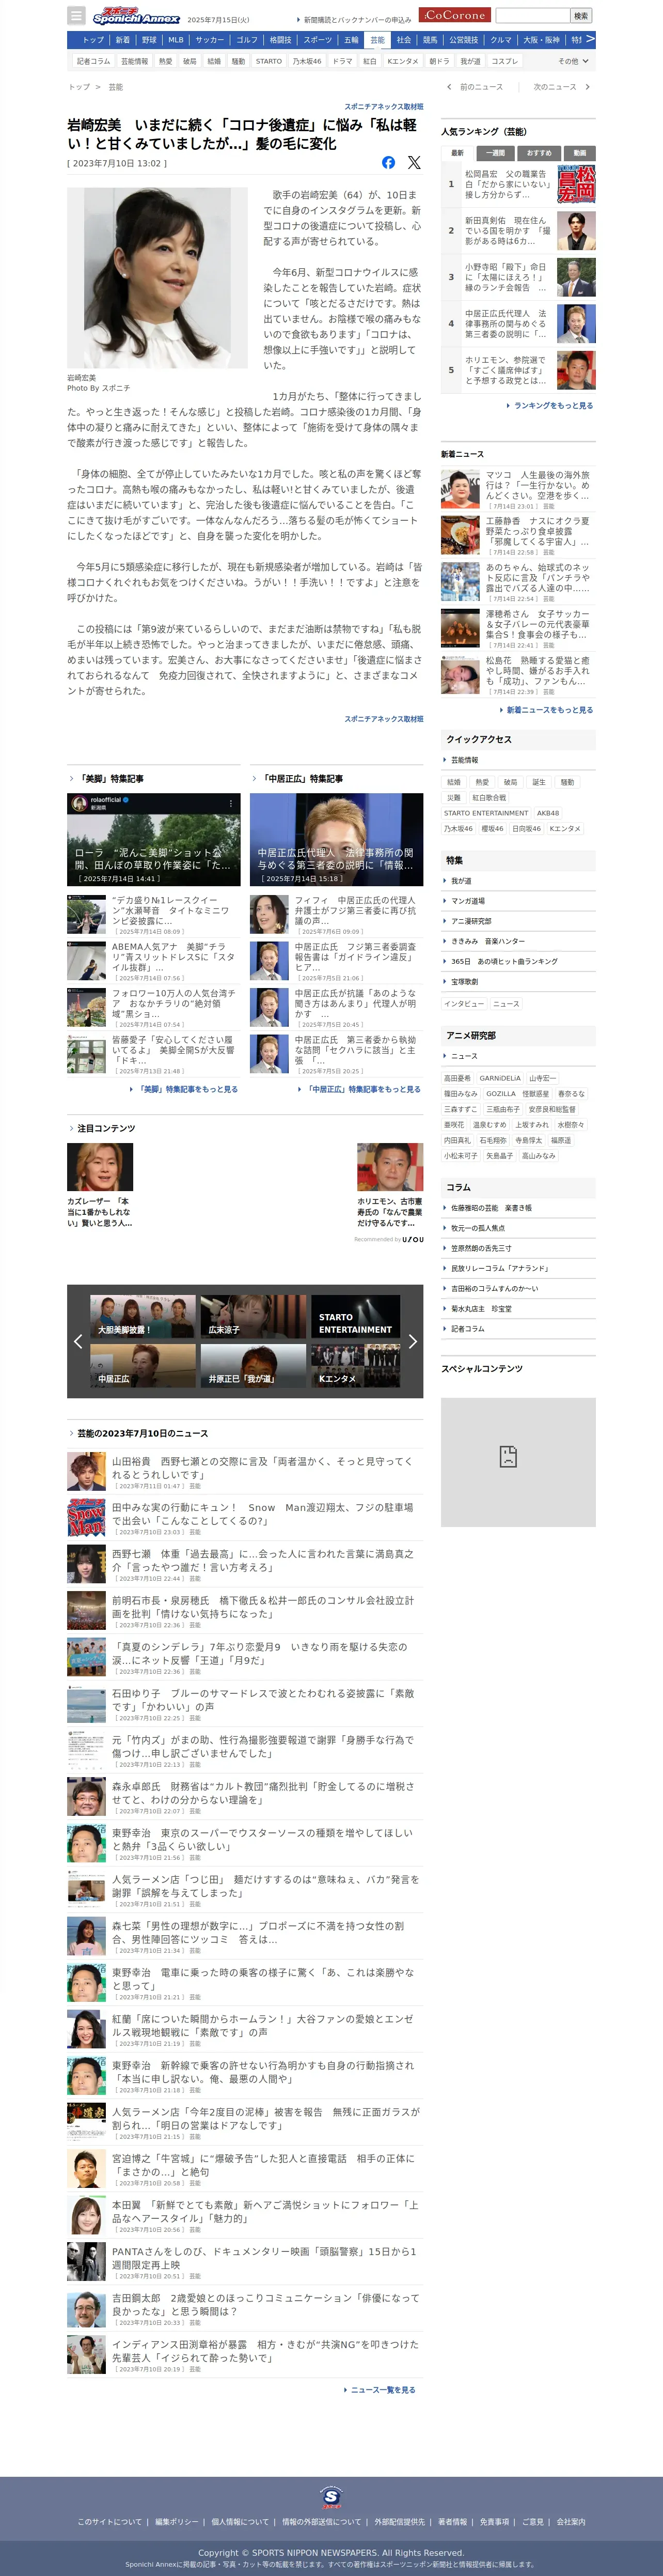Open ホリエモン 古市憲寿氏 recommended thumbnail

[x=390, y=1168]
